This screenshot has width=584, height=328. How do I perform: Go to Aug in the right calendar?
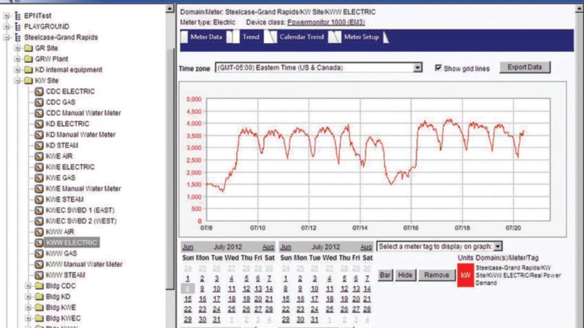[x=366, y=247]
